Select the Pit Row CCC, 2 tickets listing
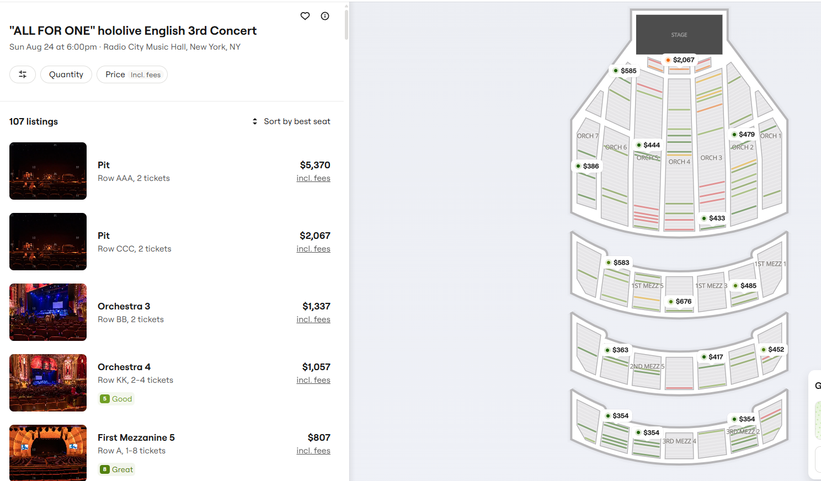 coord(170,242)
